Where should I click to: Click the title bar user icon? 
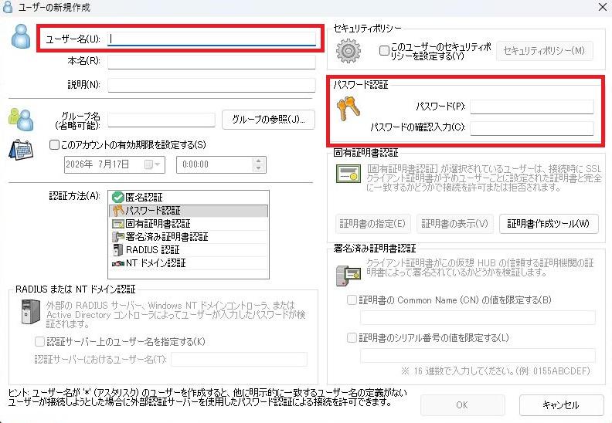pyautogui.click(x=8, y=7)
